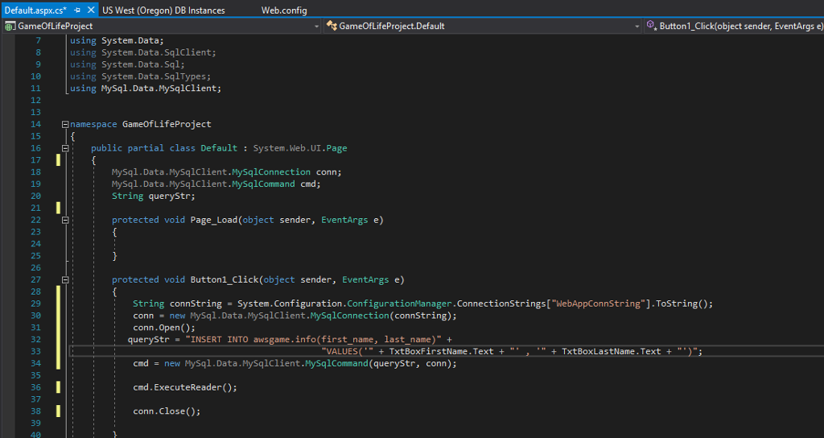Click line number 33 in the gutter
The width and height of the screenshot is (824, 438).
point(35,352)
